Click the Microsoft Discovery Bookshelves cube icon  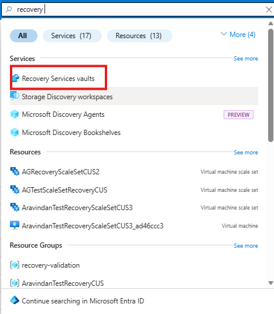tap(15, 133)
